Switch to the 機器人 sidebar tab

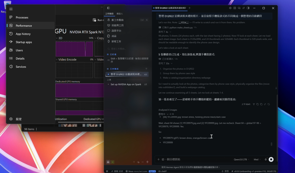click(120, 14)
